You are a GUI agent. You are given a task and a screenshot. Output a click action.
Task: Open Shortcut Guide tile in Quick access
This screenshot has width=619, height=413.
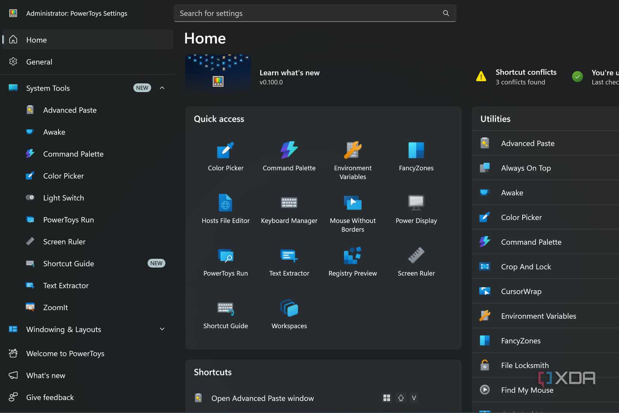pos(225,314)
